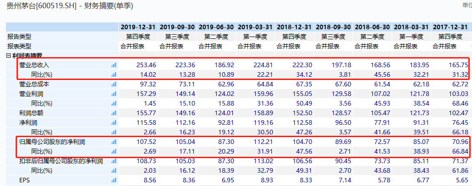This screenshot has height=186, width=472.
Task: Click the 贵州茅台[600519.SH] 财务摘要 title
Action: coord(70,5)
